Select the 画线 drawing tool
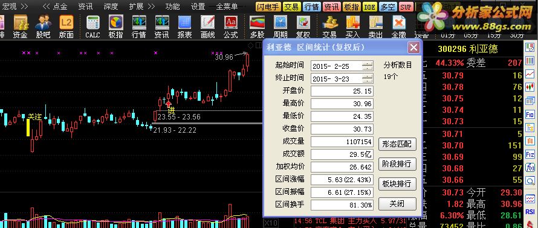 207,27
